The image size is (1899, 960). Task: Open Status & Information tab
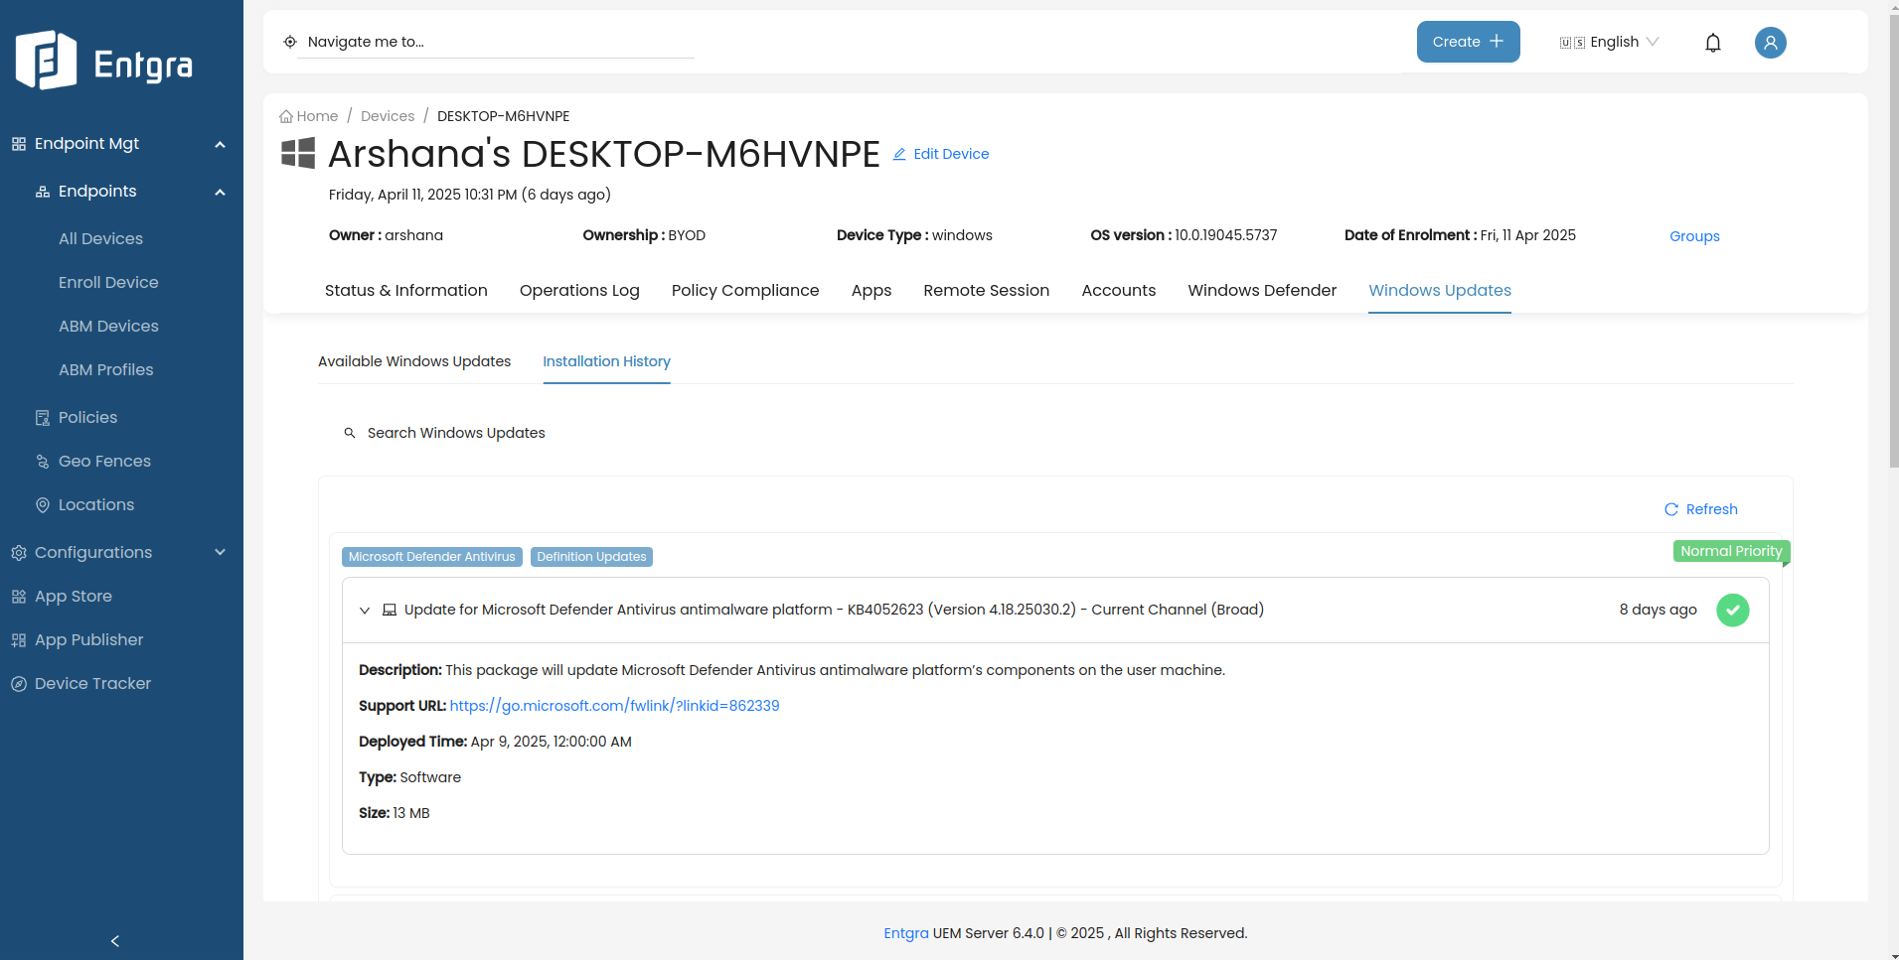(x=406, y=290)
